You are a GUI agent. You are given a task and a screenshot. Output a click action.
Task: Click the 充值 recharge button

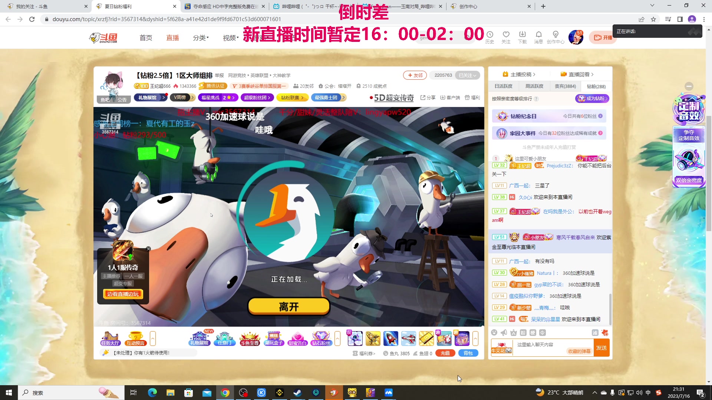(445, 353)
